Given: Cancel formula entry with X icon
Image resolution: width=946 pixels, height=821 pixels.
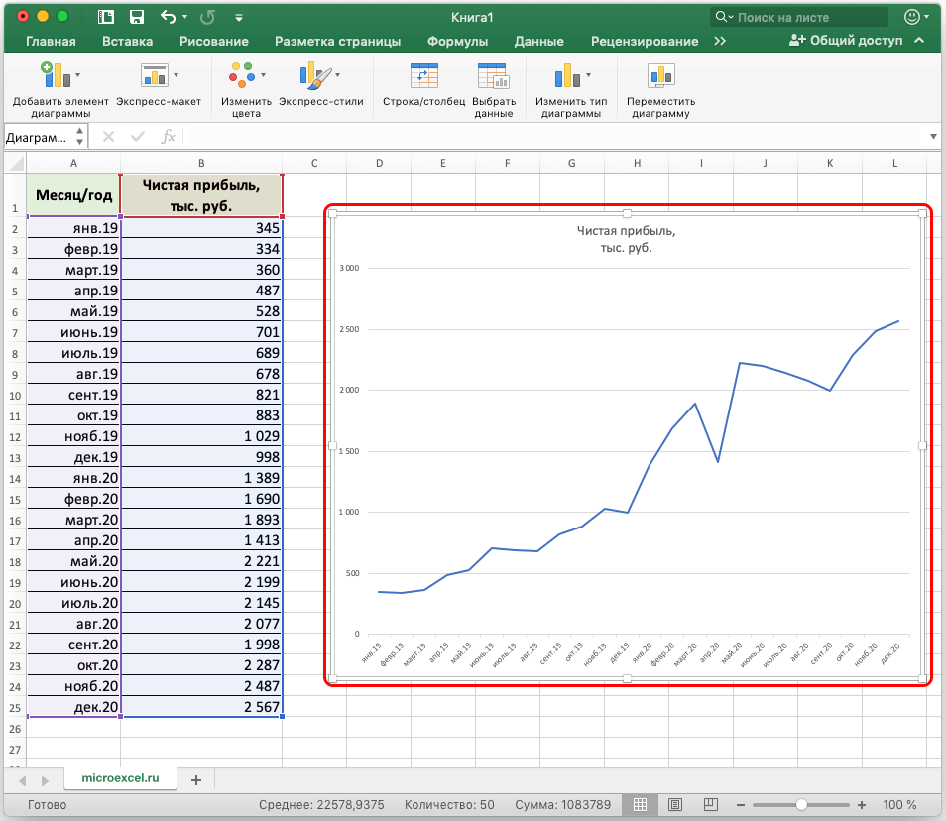Looking at the screenshot, I should pos(109,137).
